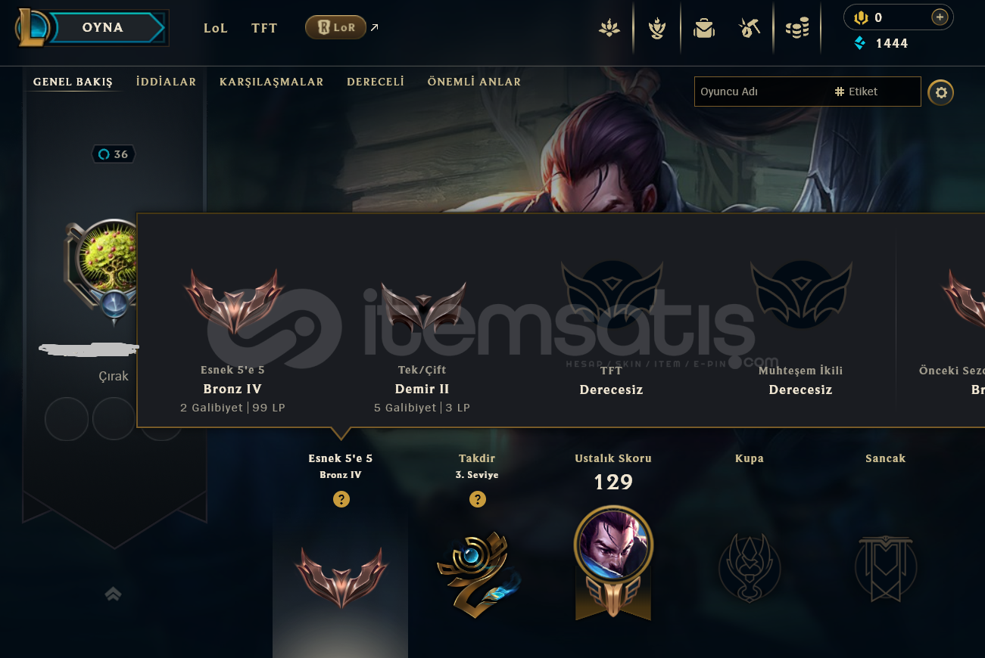Switch to the İDDİALAR tab
This screenshot has width=985, height=658.
pos(166,82)
